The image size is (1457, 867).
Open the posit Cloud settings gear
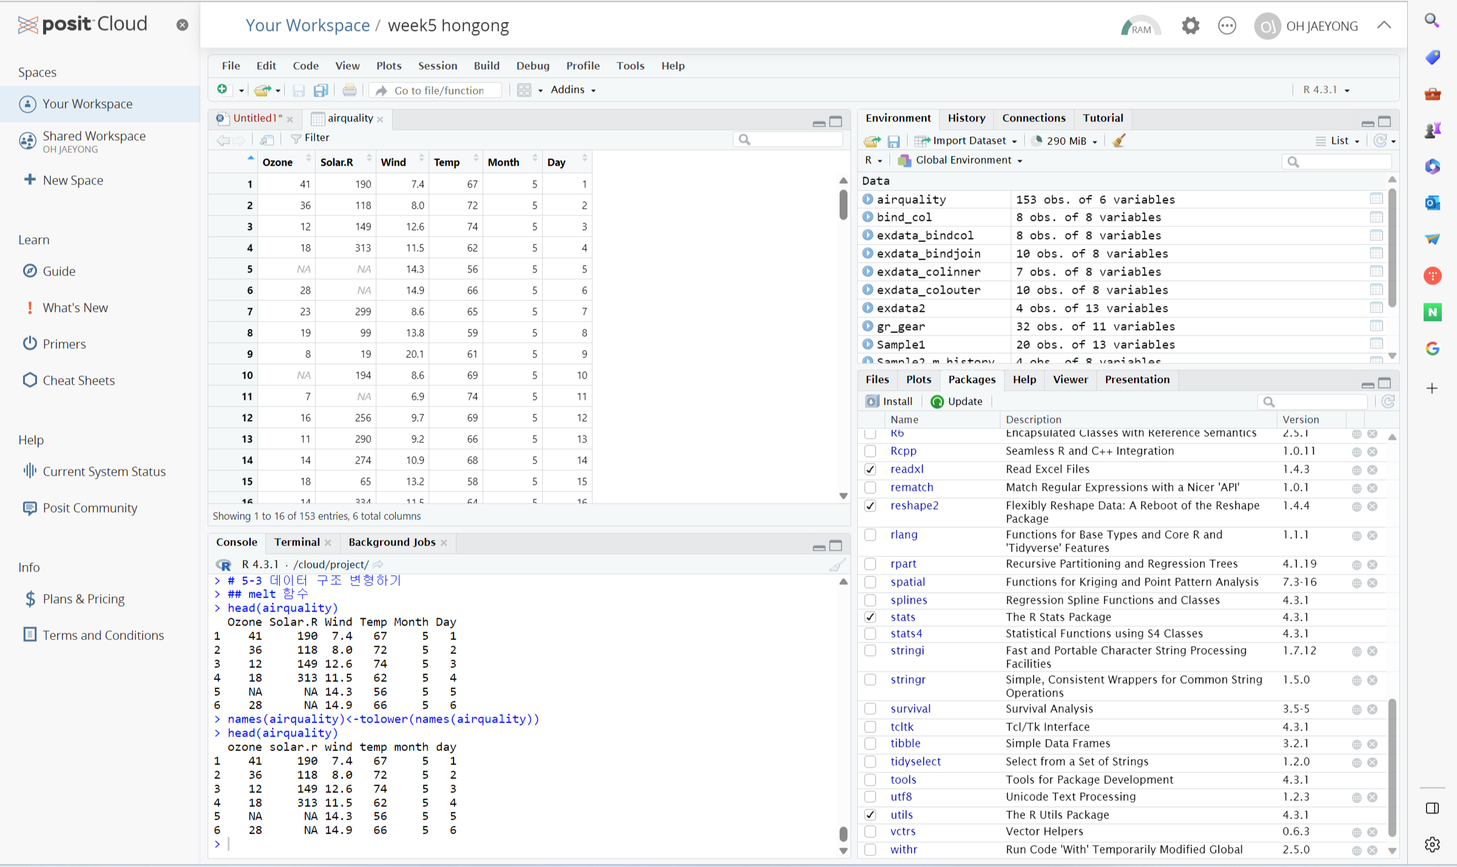[x=1190, y=26]
